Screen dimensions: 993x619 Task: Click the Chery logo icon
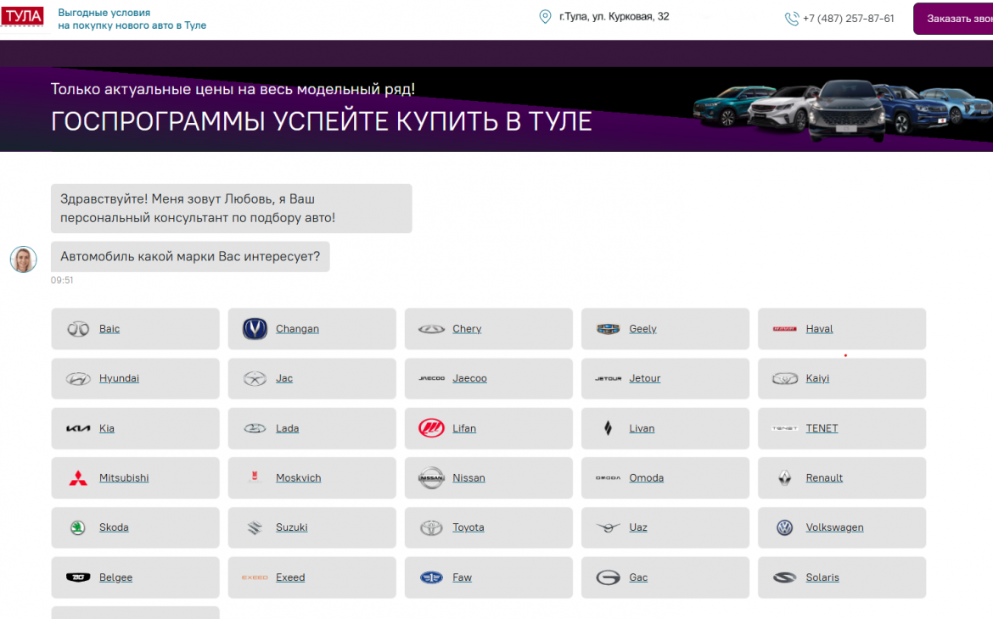pos(431,329)
